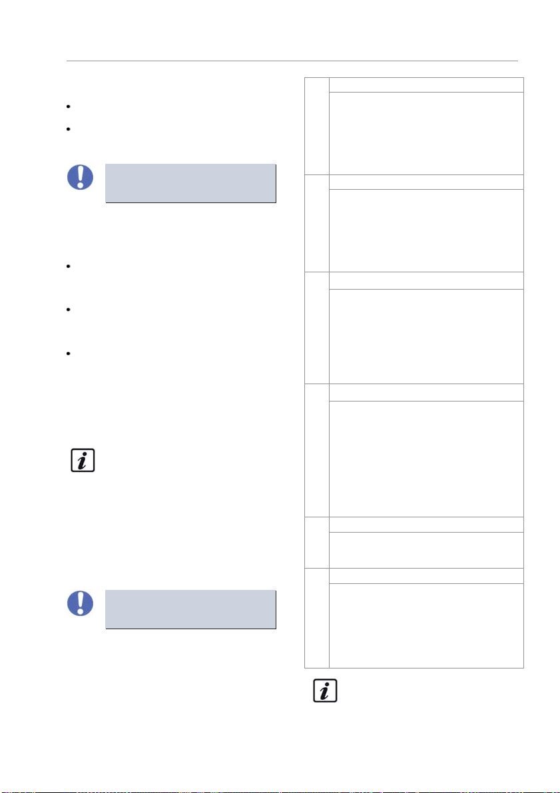Click the lower blue exclamation caution icon

pos(80,603)
